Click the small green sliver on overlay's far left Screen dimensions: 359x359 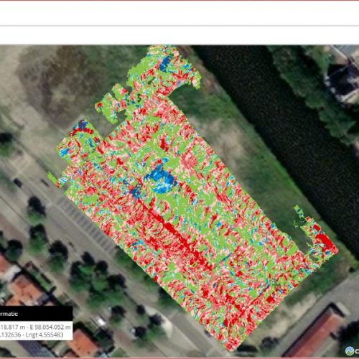pos(52,178)
